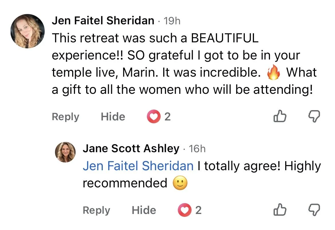Reply to Jane Scott Ashley's comment
Image resolution: width=335 pixels, height=230 pixels.
pos(96,210)
